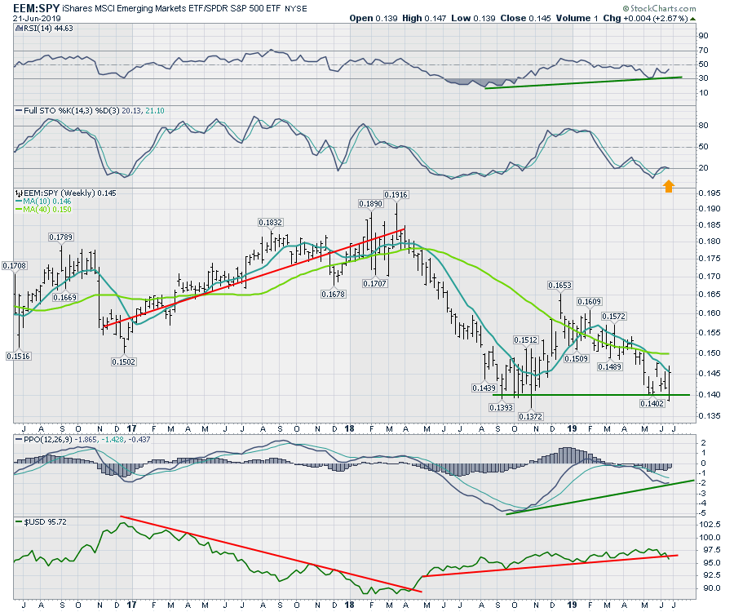
Task: Click the 0.140 price axis tick
Action: pos(710,394)
